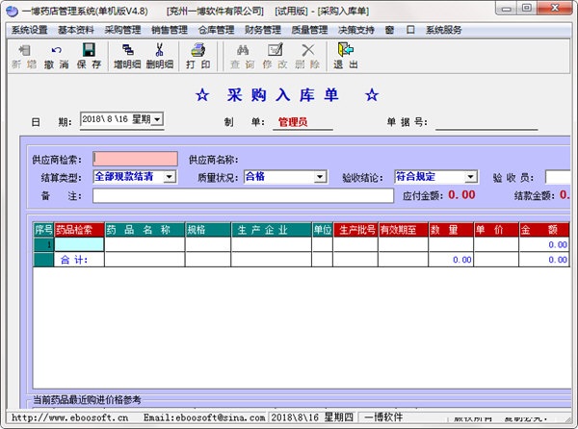Expand the 质量状况 dropdown showing 合格
Screen dimensions: 578x429
[x=320, y=177]
